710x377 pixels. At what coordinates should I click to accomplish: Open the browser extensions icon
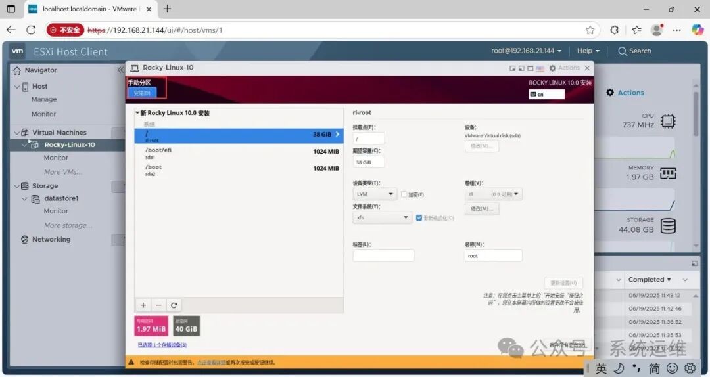click(615, 30)
